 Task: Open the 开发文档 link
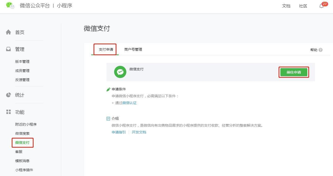pyautogui.click(x=139, y=132)
